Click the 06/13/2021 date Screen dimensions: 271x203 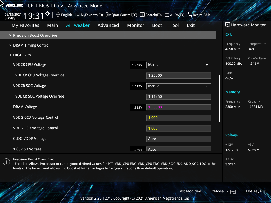(13, 15)
